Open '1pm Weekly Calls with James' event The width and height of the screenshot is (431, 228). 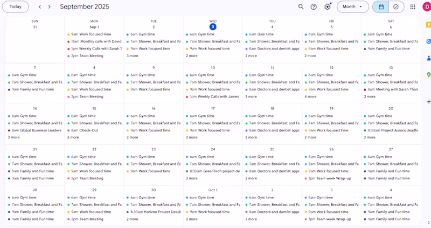[213, 96]
